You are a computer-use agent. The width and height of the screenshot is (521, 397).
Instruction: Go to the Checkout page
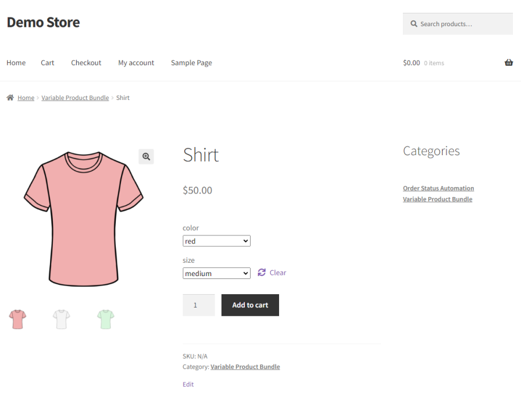coord(86,63)
